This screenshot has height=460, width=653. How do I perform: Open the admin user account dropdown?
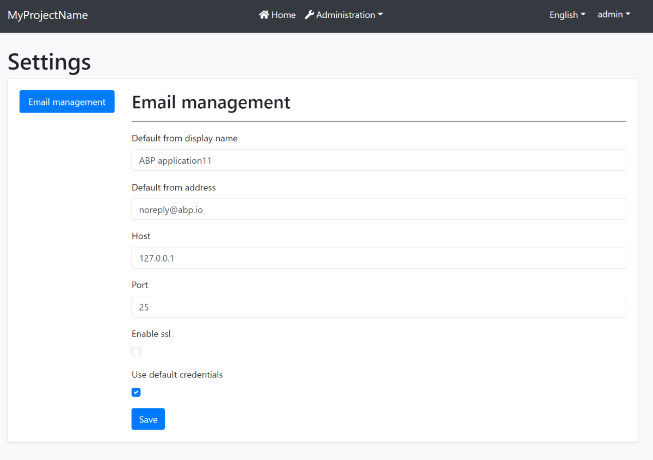tap(613, 15)
